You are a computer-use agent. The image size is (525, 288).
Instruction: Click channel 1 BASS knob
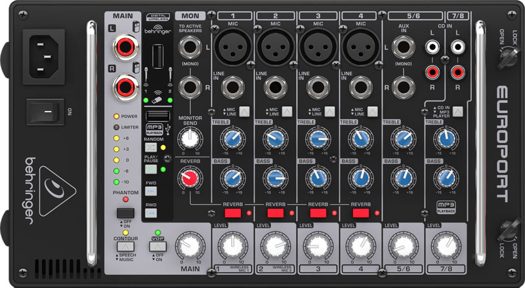[233, 178]
